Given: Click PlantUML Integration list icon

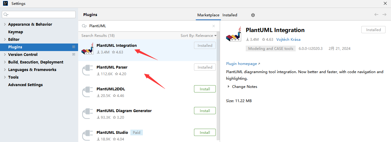Looking at the screenshot, I should click(x=87, y=49).
